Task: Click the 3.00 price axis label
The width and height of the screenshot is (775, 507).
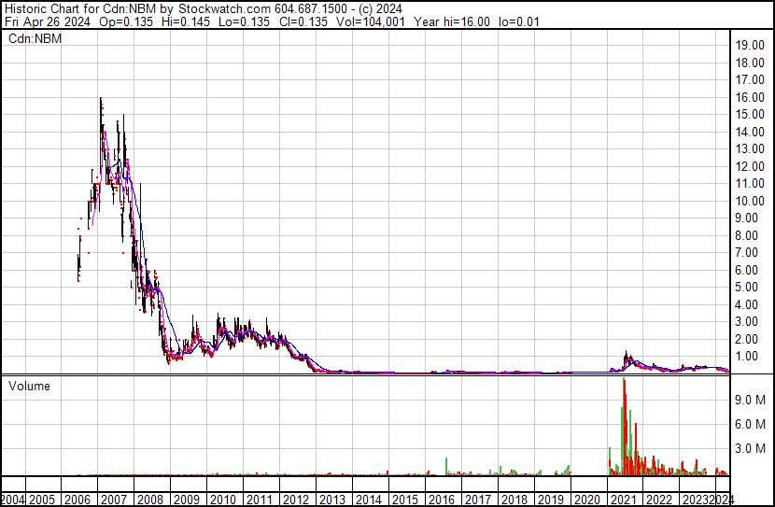Action: tap(746, 322)
